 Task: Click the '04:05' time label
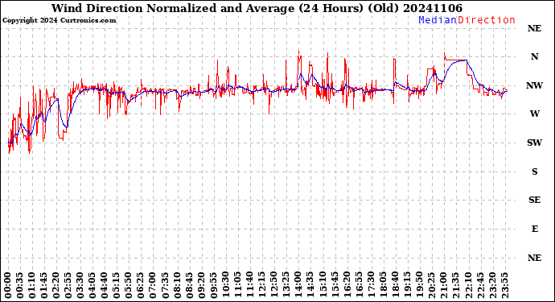(x=92, y=285)
